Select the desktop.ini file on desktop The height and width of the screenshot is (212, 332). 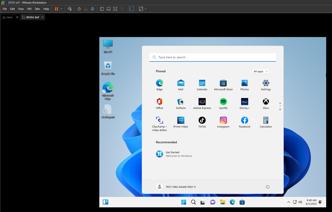[108, 112]
